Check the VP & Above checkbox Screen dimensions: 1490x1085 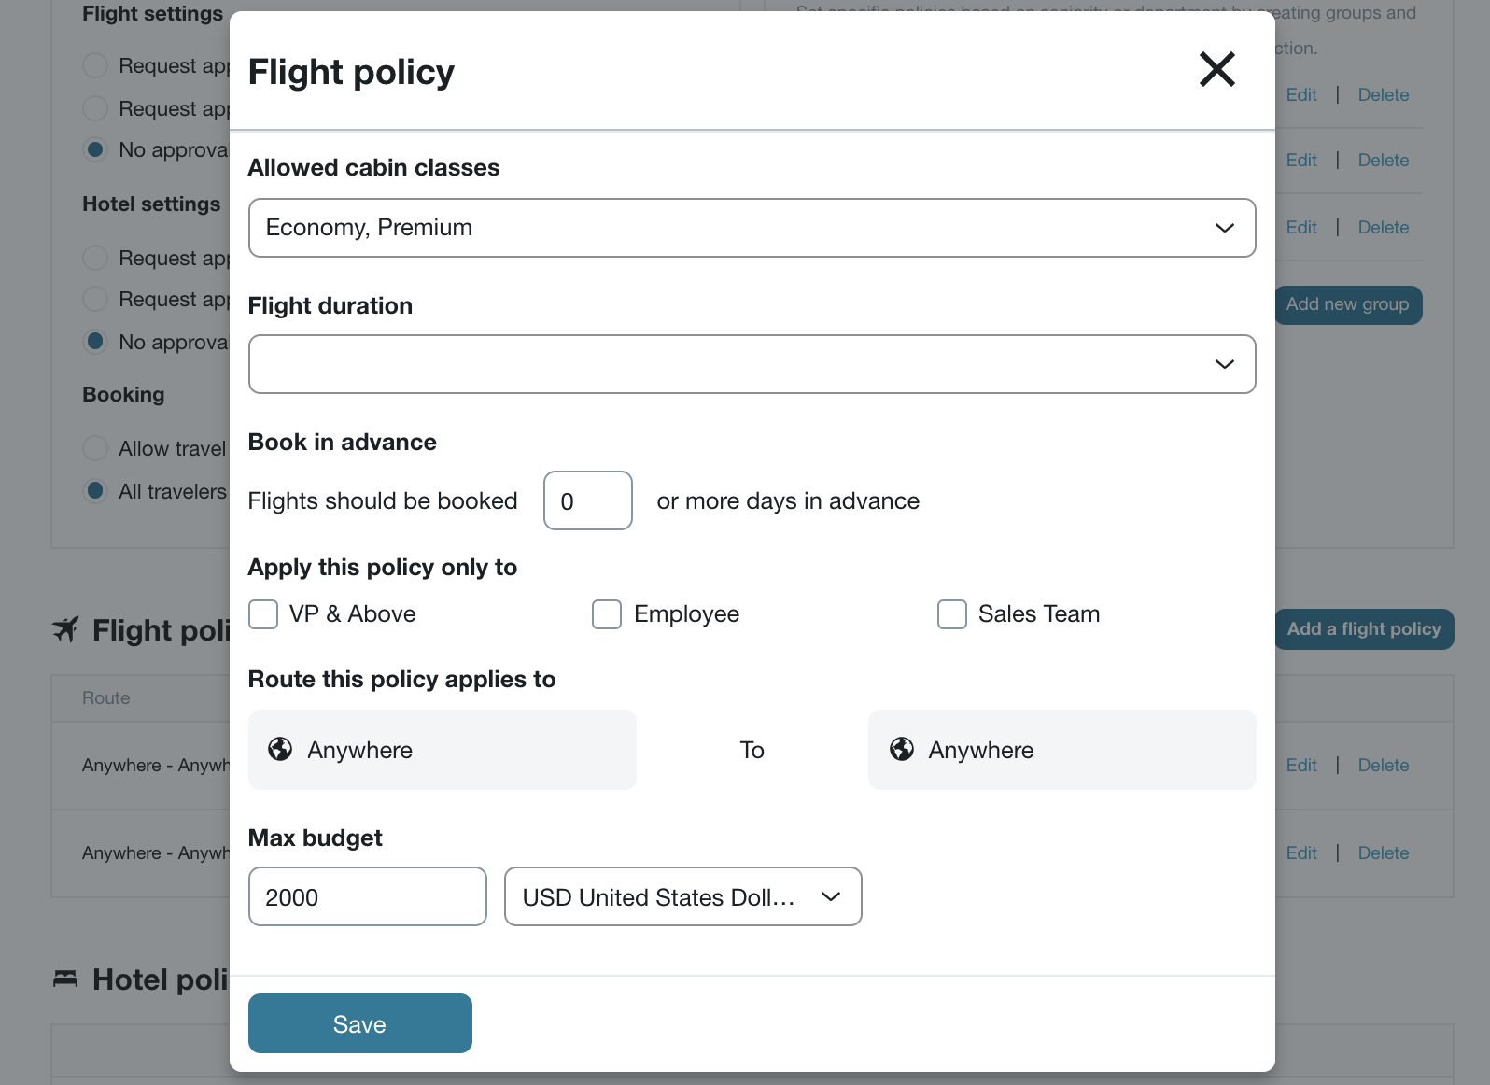click(262, 614)
